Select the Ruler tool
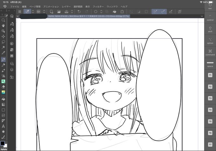Image resolution: width=216 pixels, height=151 pixels. pyautogui.click(x=3, y=121)
